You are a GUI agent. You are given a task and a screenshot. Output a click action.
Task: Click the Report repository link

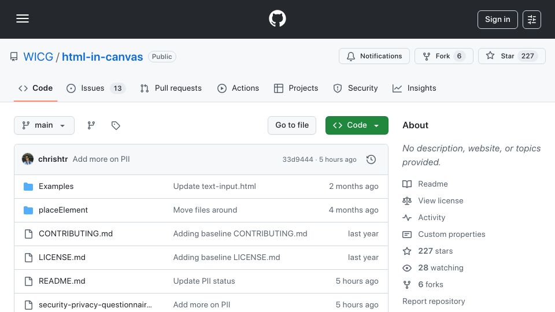pyautogui.click(x=434, y=302)
